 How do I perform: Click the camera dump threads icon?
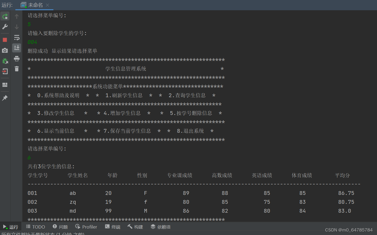pos(5,50)
